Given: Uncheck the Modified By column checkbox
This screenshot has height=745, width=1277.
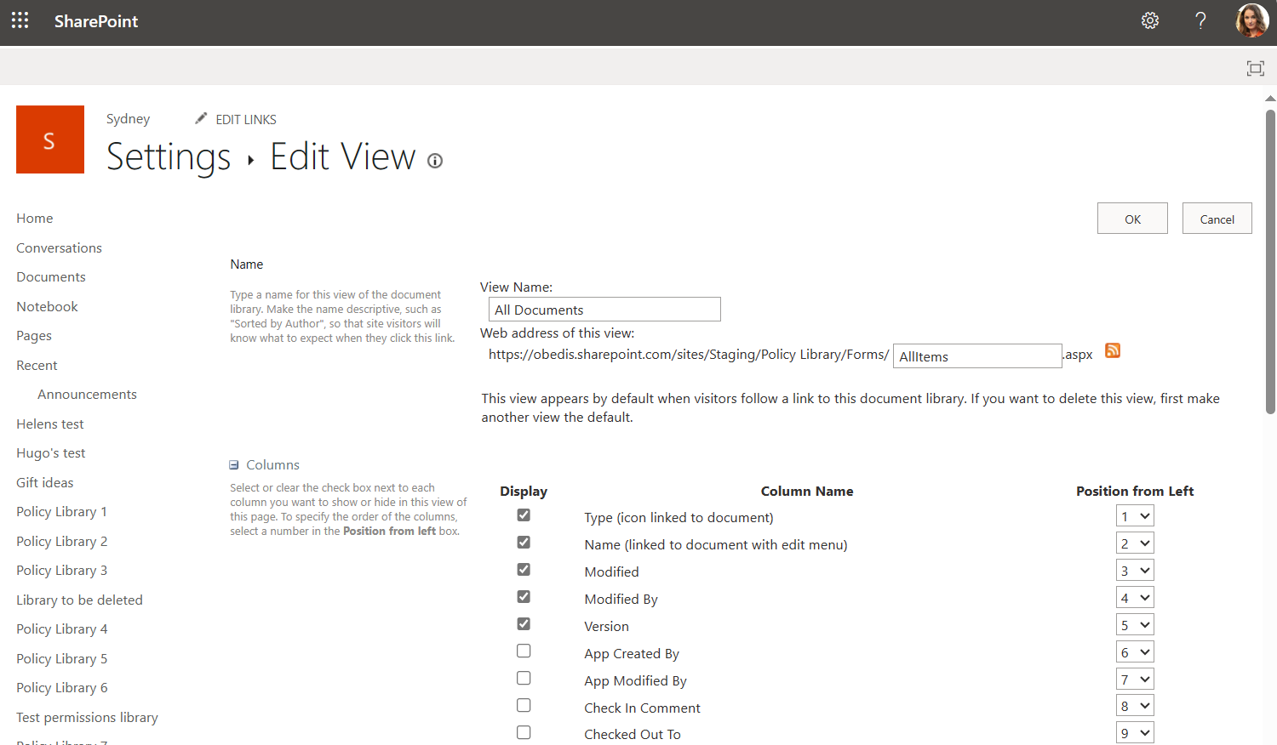Looking at the screenshot, I should [524, 597].
